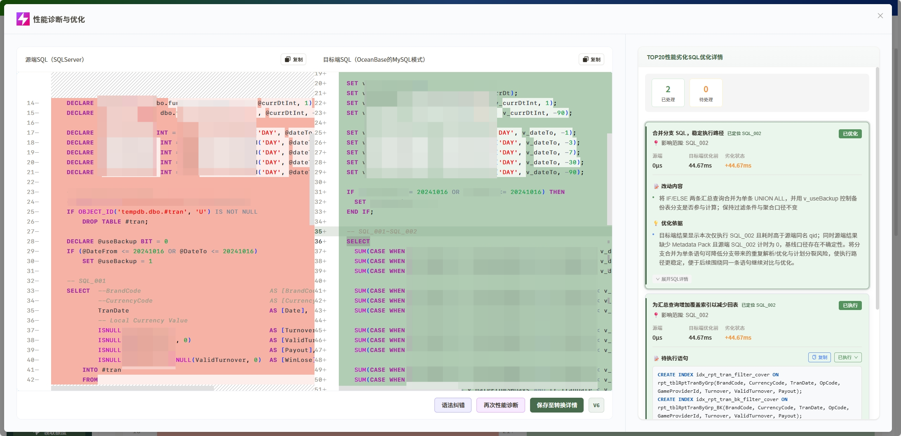Click copy button for pending statement
Image resolution: width=901 pixels, height=436 pixels.
[819, 357]
